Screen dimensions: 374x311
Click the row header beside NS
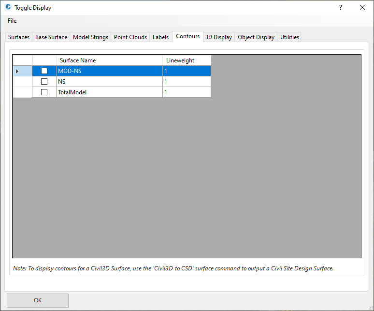[22, 82]
